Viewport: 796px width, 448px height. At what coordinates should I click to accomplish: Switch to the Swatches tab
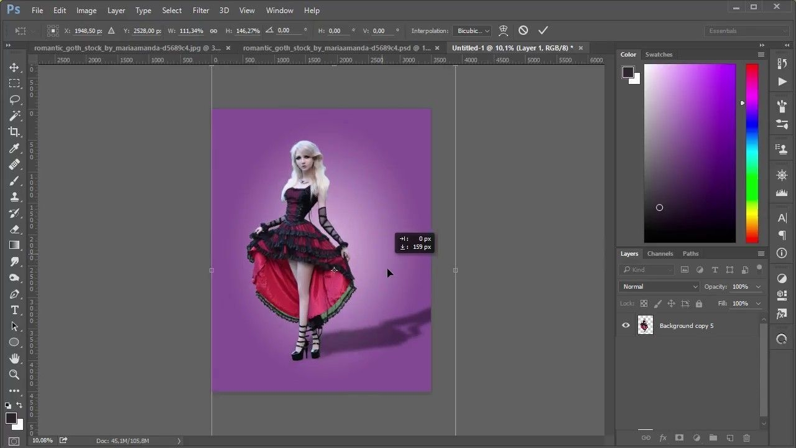point(659,55)
